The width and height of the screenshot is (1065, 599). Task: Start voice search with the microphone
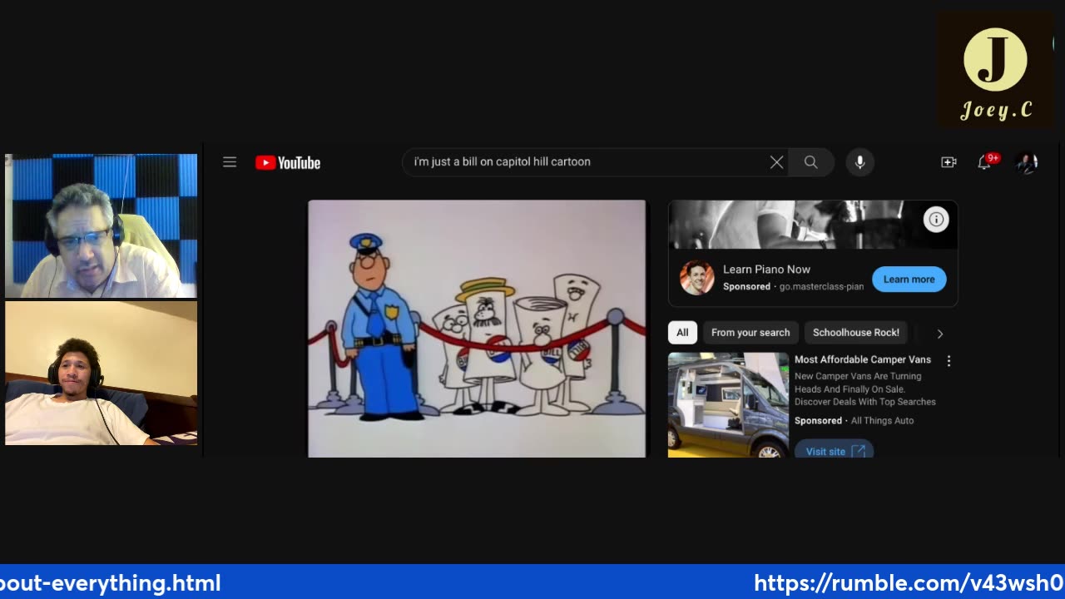(x=860, y=162)
